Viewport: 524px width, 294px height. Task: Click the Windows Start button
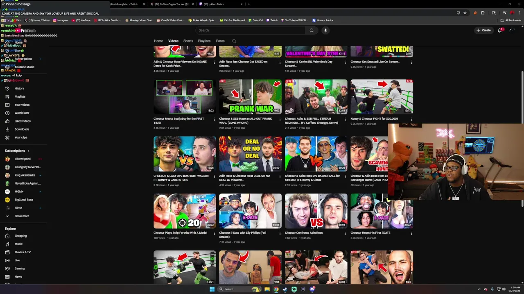(212, 289)
